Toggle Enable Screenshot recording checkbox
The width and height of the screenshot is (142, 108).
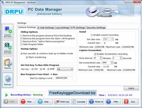(x=95, y=54)
